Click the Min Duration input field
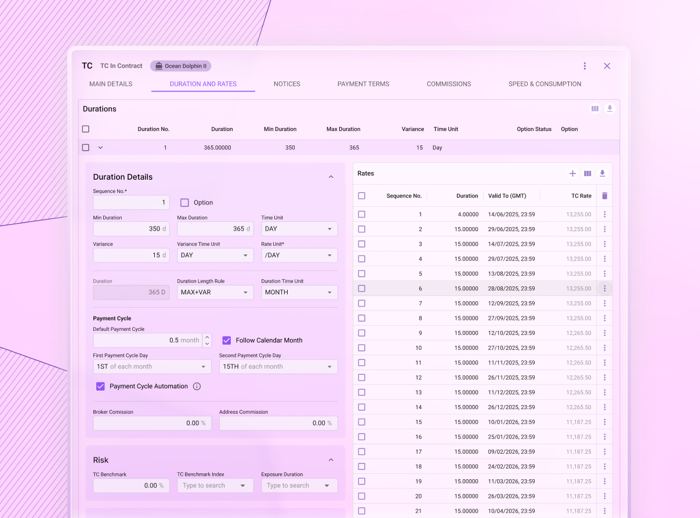 point(131,229)
